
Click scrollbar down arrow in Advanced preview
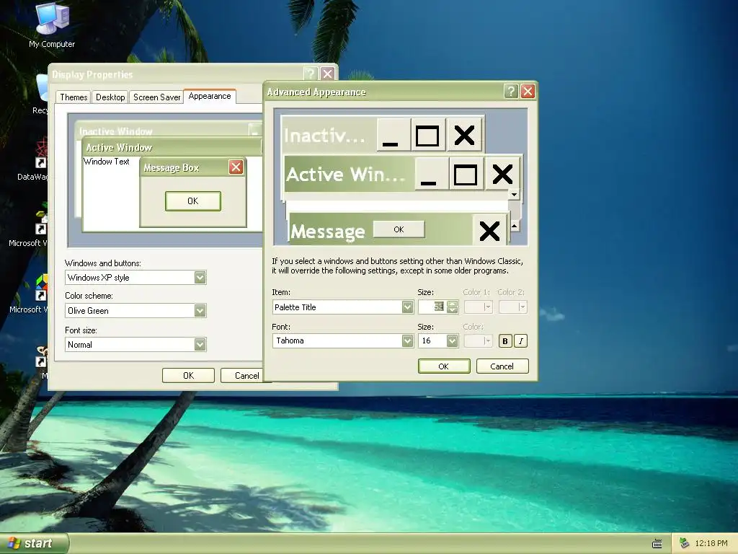tap(514, 194)
